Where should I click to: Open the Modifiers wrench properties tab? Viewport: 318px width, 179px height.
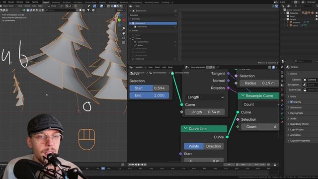click(282, 105)
